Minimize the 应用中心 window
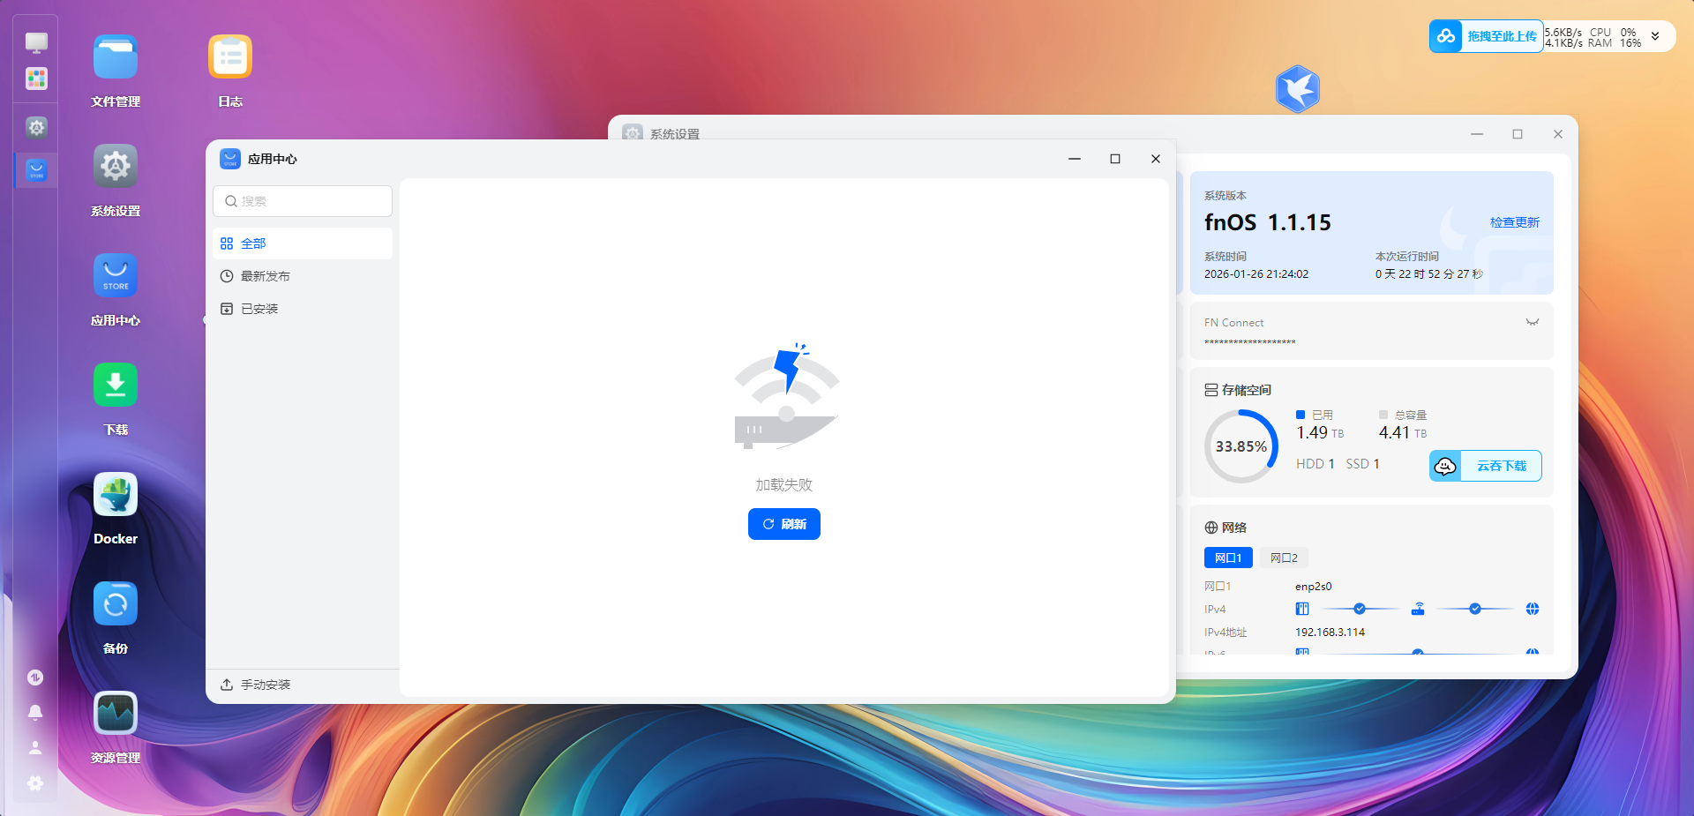 pos(1075,159)
